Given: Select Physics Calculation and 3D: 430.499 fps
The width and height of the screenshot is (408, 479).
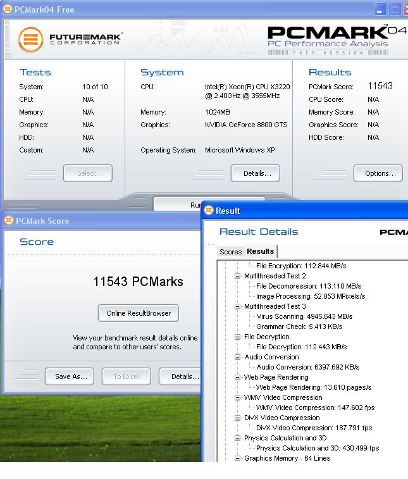Looking at the screenshot, I should pyautogui.click(x=318, y=448).
